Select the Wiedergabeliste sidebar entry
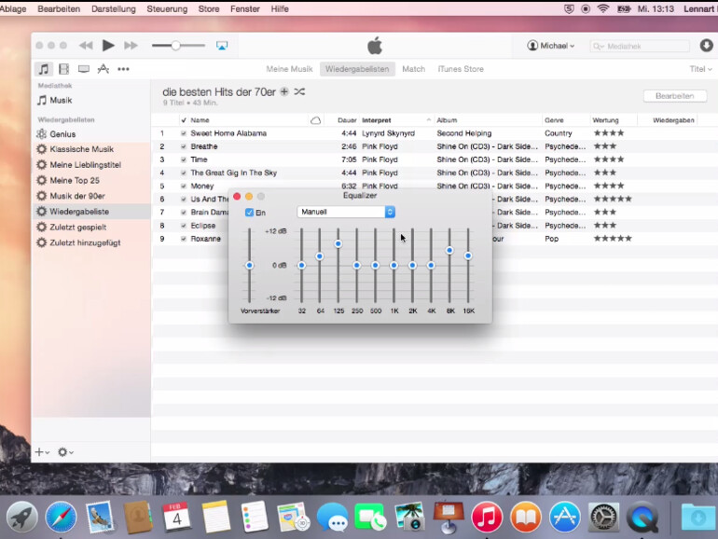The width and height of the screenshot is (718, 539). (91, 212)
